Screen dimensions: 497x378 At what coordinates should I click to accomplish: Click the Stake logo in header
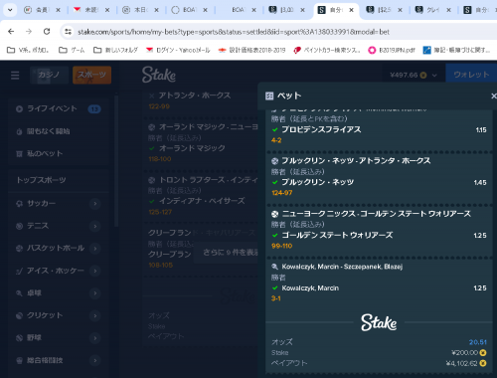[x=159, y=75]
